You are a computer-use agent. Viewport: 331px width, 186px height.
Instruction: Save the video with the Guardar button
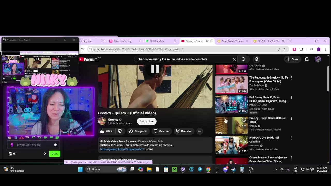(x=161, y=131)
